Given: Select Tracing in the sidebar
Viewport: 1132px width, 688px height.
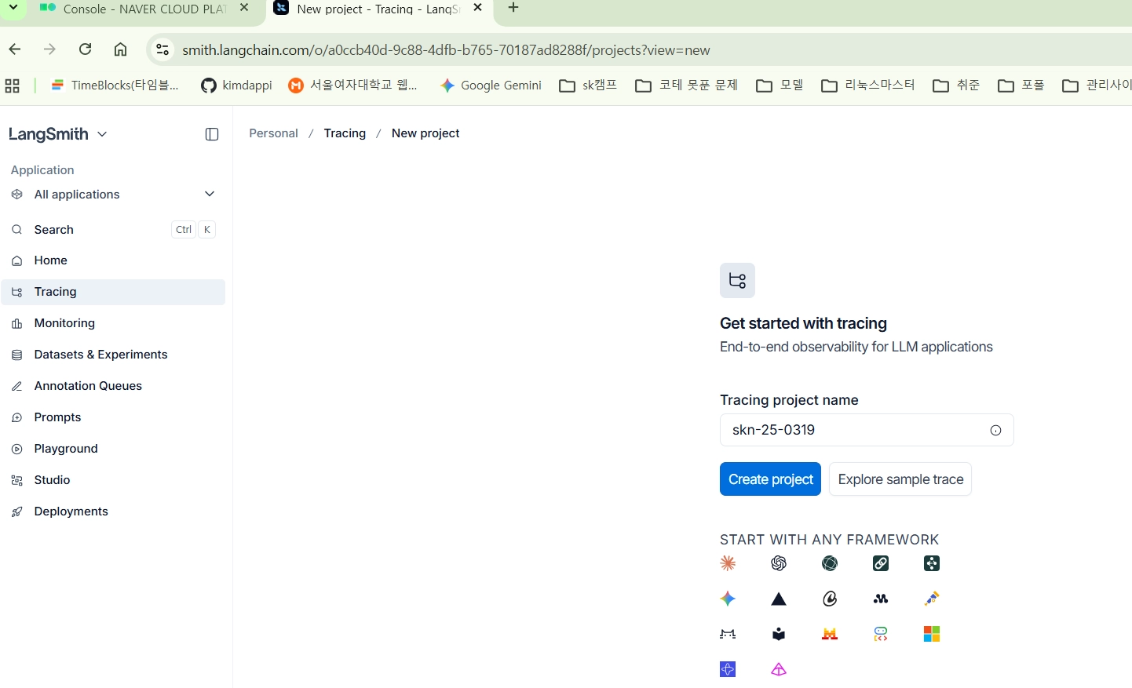Looking at the screenshot, I should point(113,292).
